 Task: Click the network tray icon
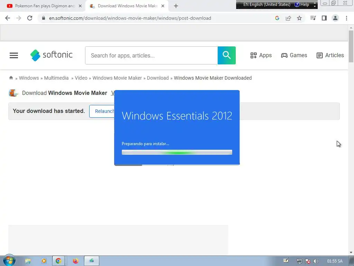pos(299,261)
